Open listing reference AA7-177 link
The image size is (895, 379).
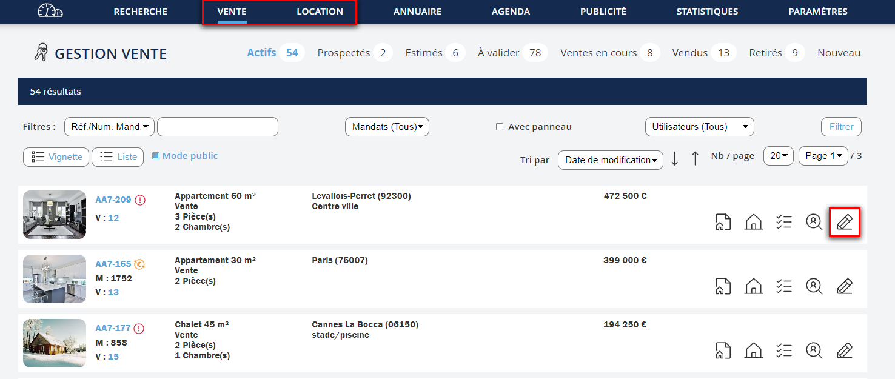113,328
